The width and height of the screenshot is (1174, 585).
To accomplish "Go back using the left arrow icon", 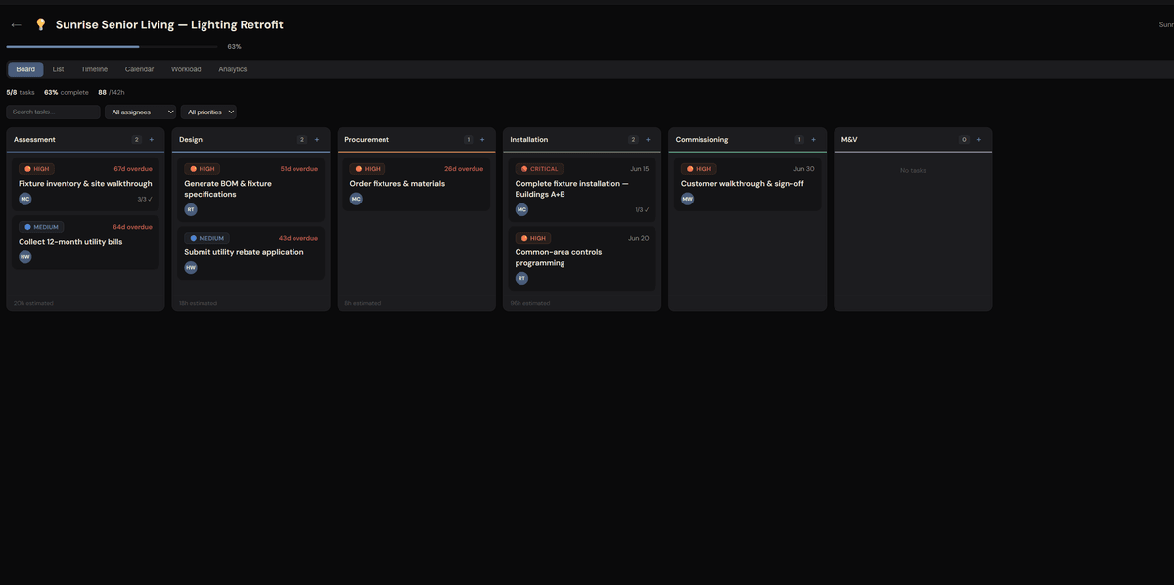I will coord(16,24).
